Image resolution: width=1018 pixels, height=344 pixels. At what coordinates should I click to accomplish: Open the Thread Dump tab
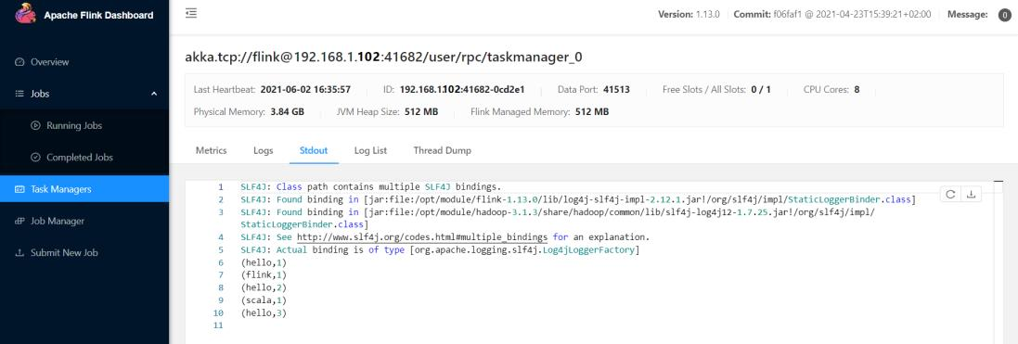[442, 150]
